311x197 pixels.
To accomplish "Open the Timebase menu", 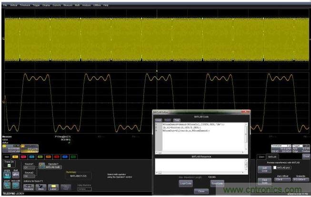I will click(x=25, y=5).
